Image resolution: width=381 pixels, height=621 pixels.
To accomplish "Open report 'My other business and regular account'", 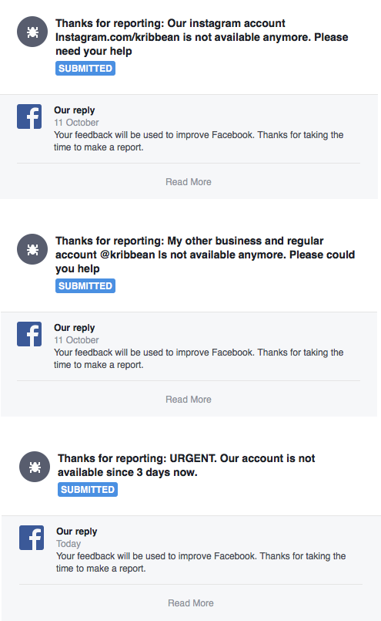I will tap(205, 255).
